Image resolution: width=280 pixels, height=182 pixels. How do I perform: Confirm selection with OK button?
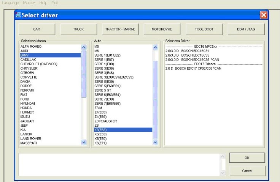pyautogui.click(x=247, y=158)
